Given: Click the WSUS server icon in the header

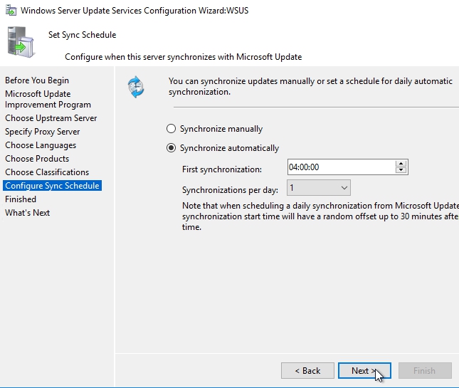Looking at the screenshot, I should 20,43.
